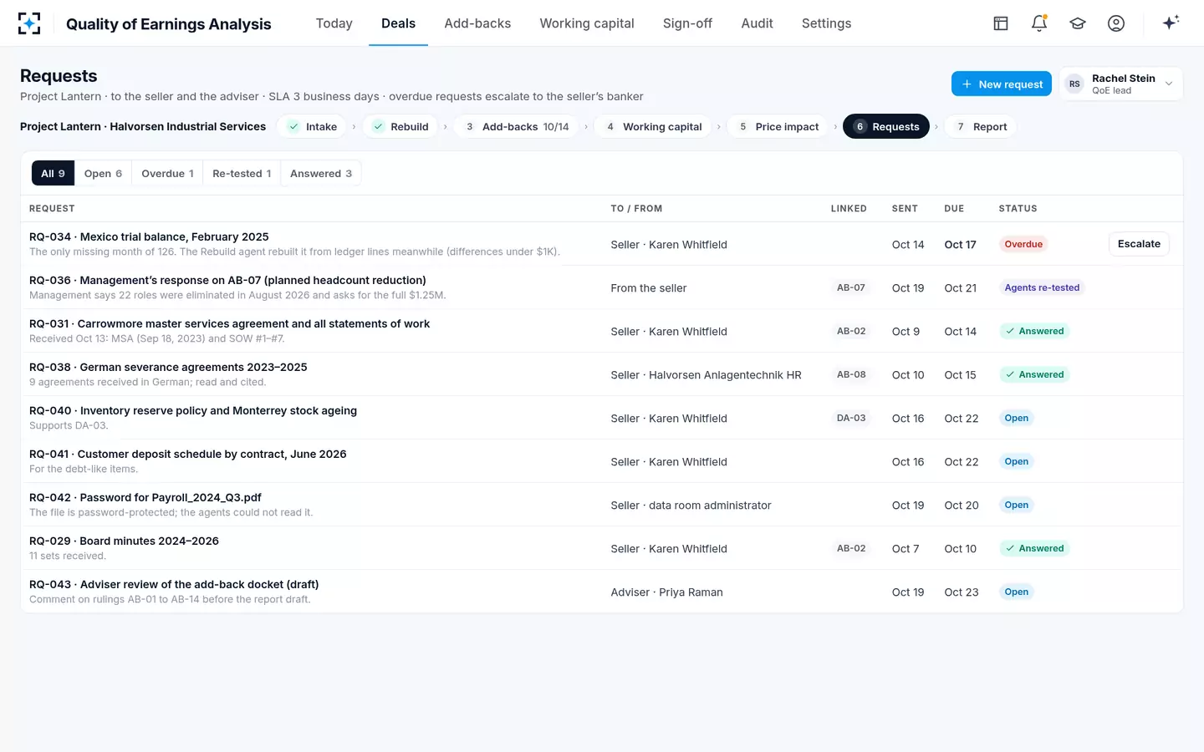
Task: Select the Deals tab
Action: pos(398,23)
